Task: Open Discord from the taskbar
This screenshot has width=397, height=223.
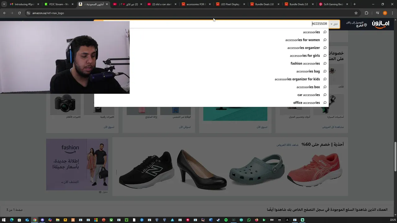Action: 42,220
